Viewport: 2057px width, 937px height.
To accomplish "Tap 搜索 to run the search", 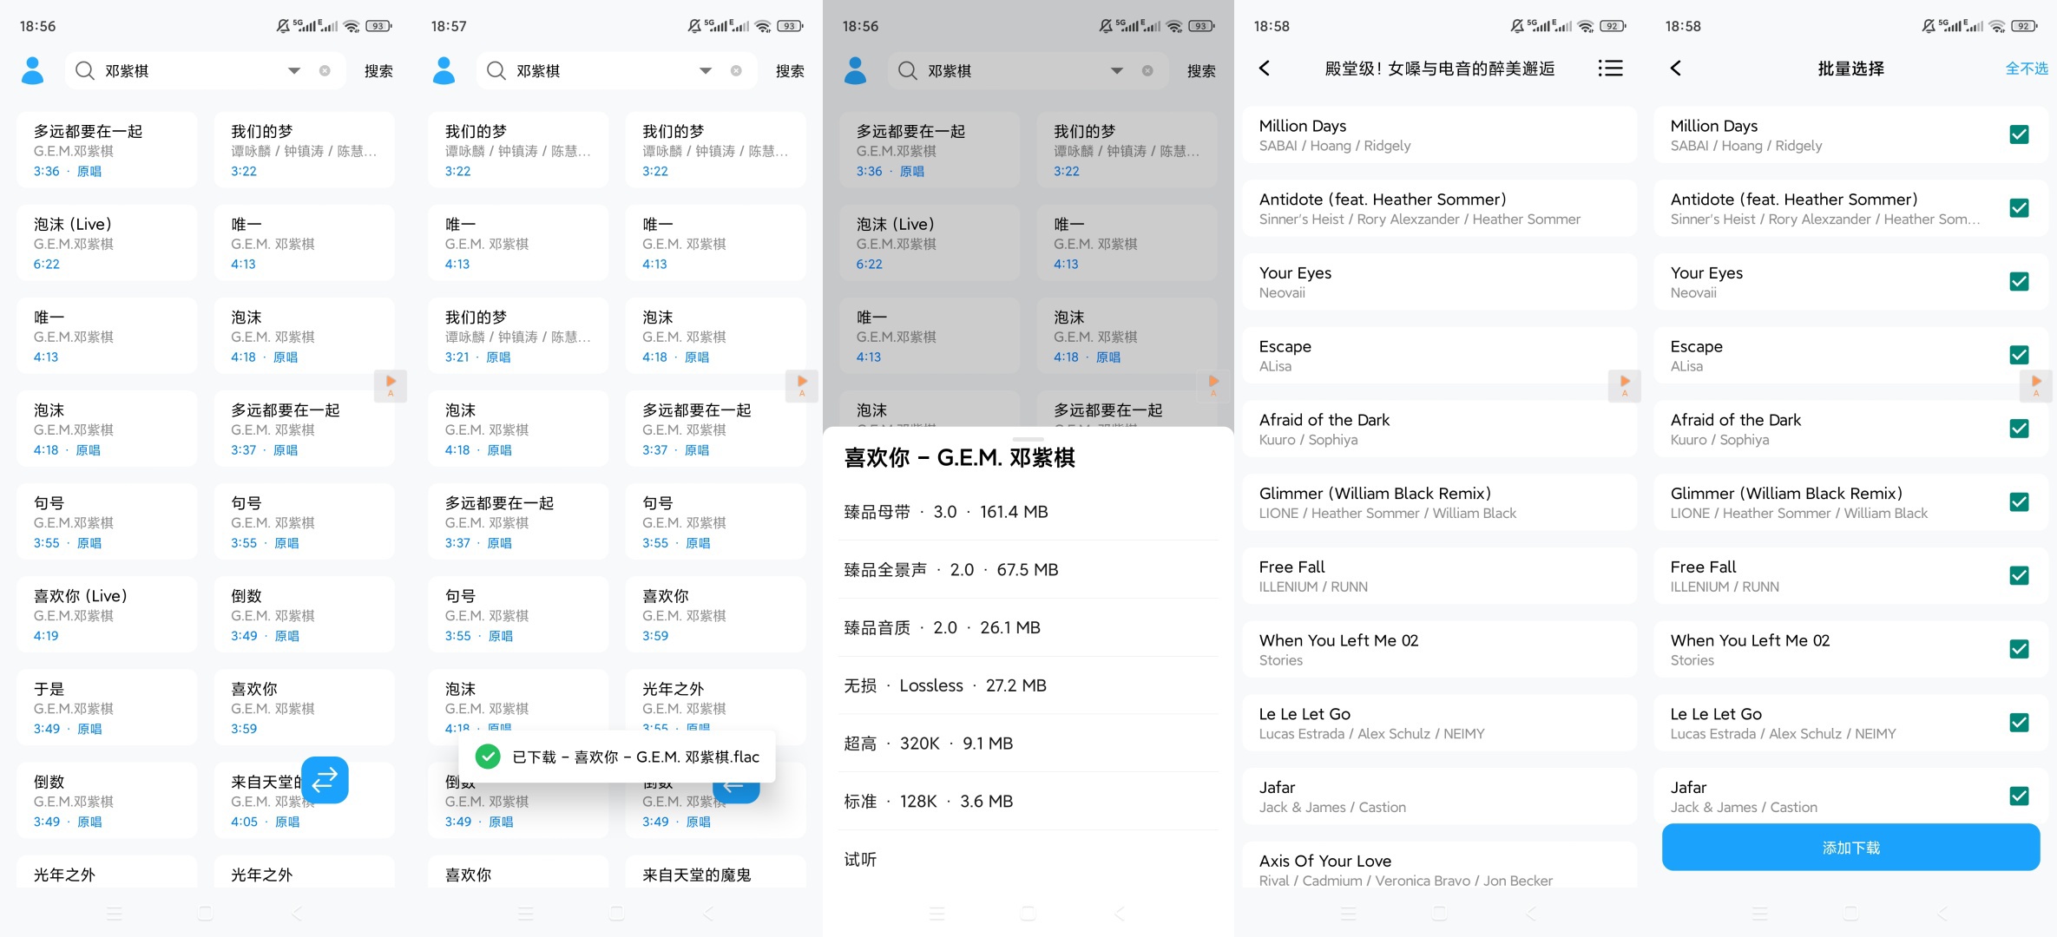I will coord(378,70).
